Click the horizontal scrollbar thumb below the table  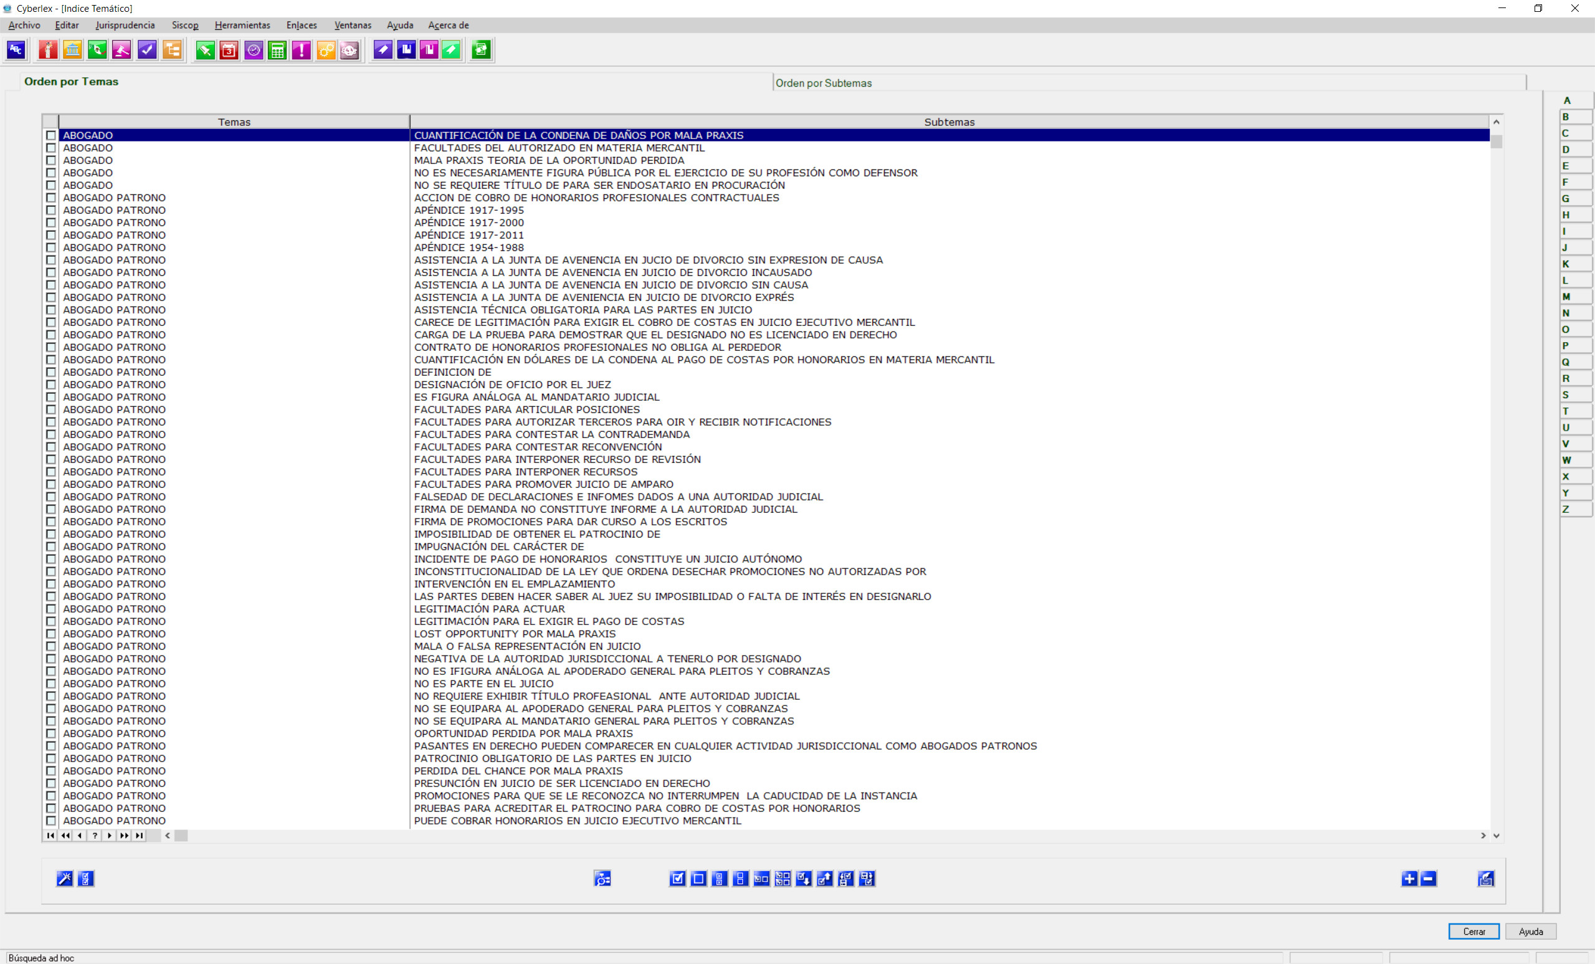click(181, 836)
